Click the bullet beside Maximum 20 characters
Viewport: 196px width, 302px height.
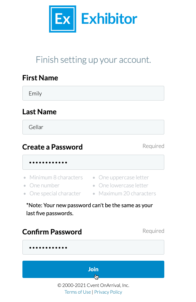tap(94, 193)
